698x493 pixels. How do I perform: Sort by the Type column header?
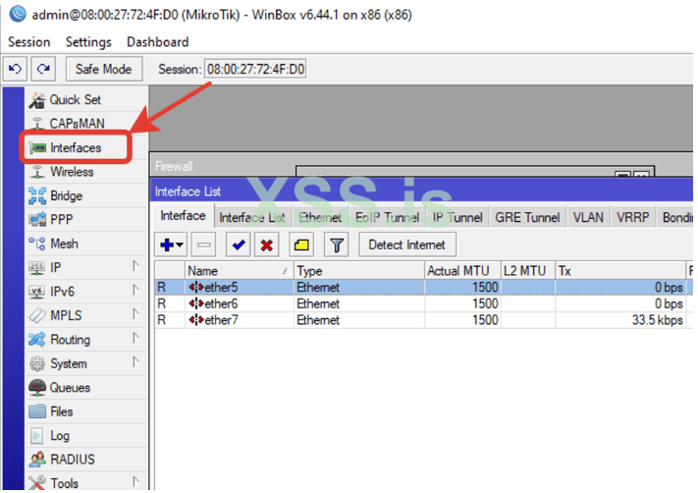pyautogui.click(x=358, y=271)
